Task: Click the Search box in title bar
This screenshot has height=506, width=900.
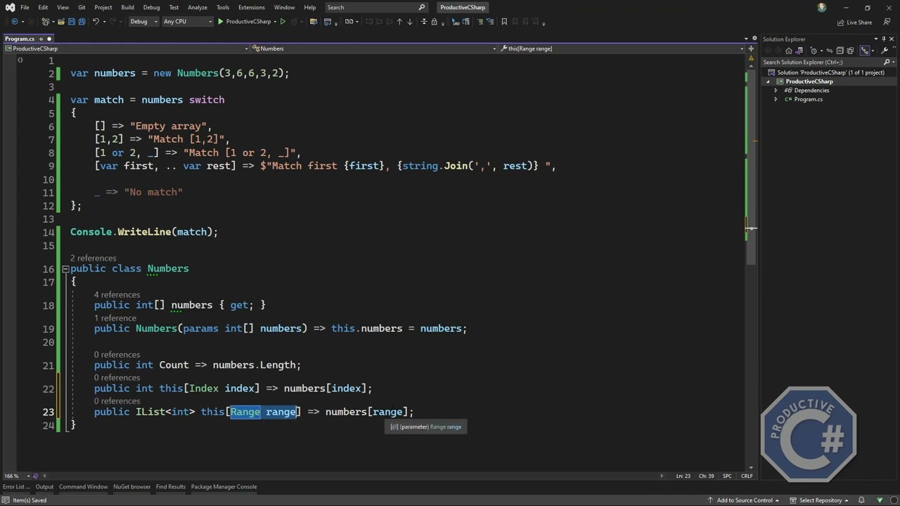Action: (377, 7)
